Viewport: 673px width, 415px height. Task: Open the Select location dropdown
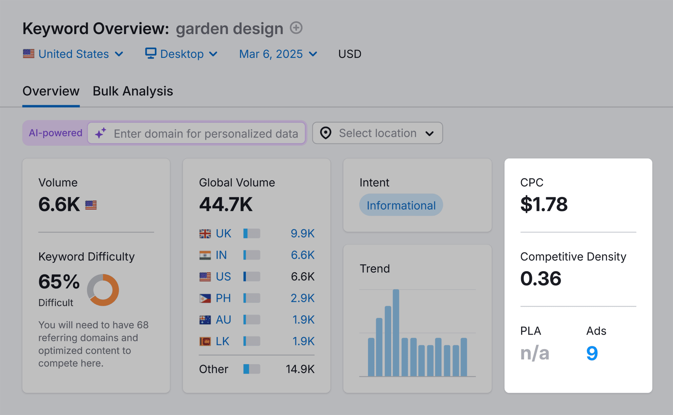click(378, 133)
